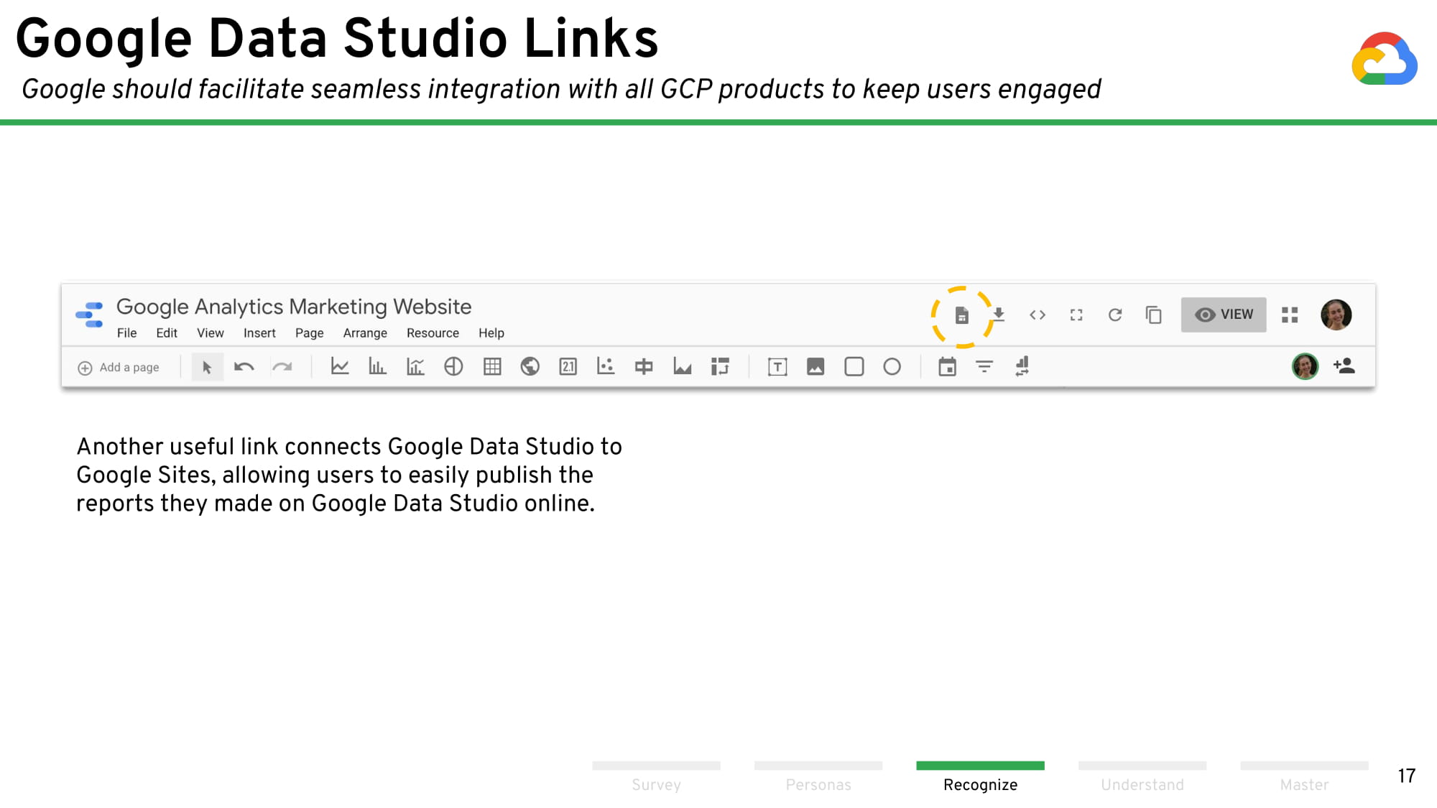This screenshot has height=808, width=1437.
Task: Insert a combo chart
Action: (x=415, y=366)
